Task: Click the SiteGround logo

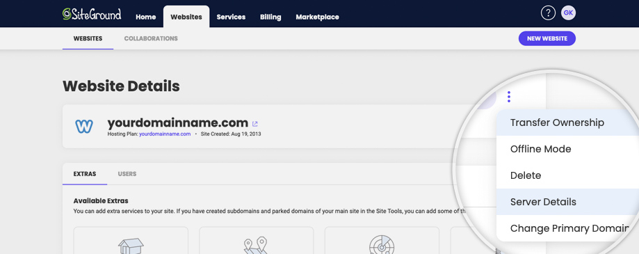Action: (x=92, y=15)
